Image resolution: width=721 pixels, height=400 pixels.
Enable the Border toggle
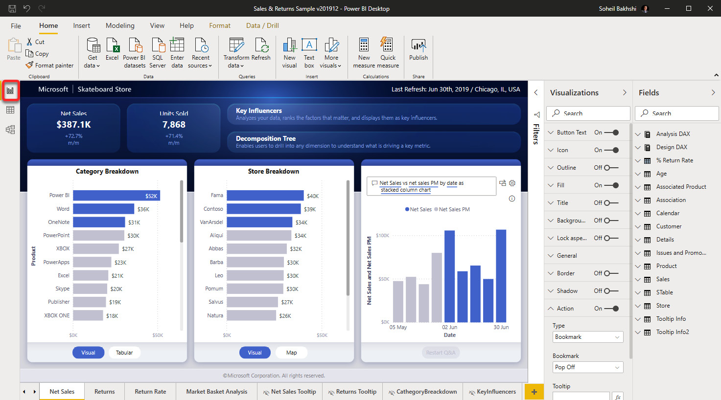tap(611, 273)
